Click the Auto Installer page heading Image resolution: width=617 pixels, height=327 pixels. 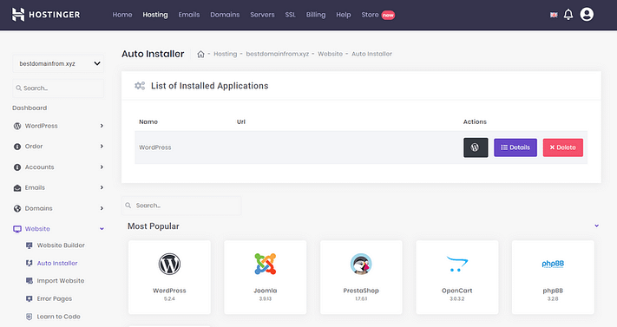[153, 54]
